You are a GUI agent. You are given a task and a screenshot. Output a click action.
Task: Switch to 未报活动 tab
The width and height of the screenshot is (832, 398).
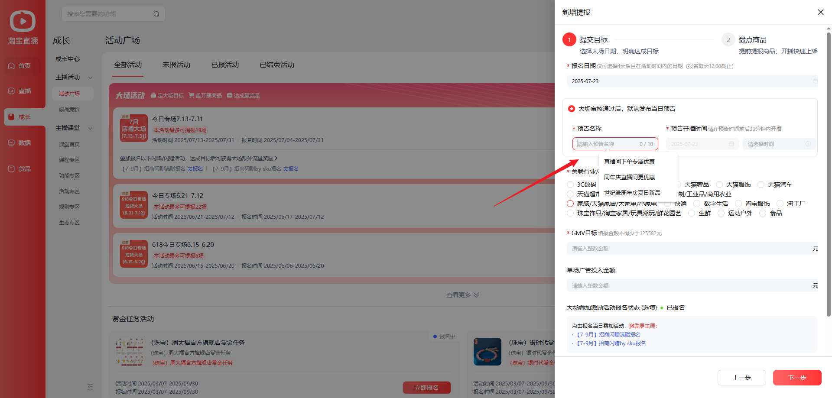tap(176, 65)
